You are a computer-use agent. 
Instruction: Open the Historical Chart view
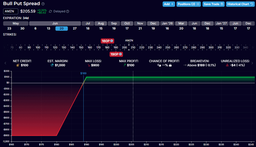tap(240, 4)
